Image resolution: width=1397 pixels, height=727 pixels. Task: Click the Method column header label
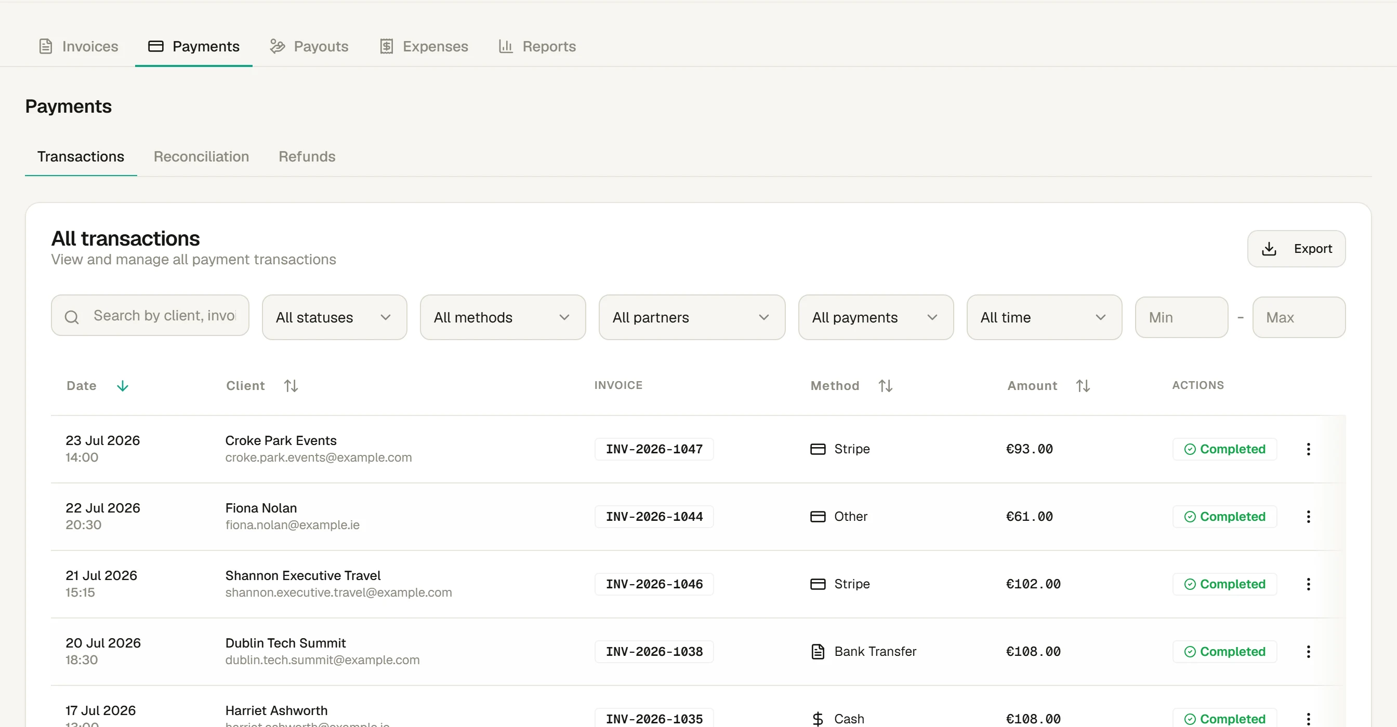coord(835,386)
